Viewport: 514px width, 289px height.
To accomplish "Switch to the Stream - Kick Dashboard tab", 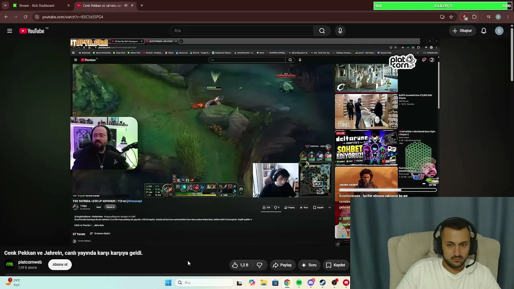I will click(x=41, y=6).
